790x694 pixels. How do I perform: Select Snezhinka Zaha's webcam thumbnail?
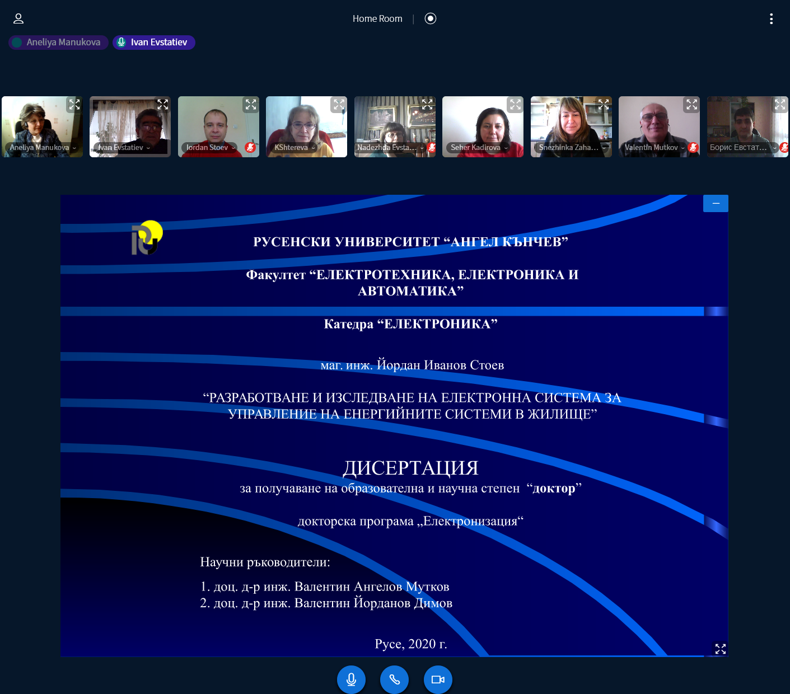click(x=571, y=127)
